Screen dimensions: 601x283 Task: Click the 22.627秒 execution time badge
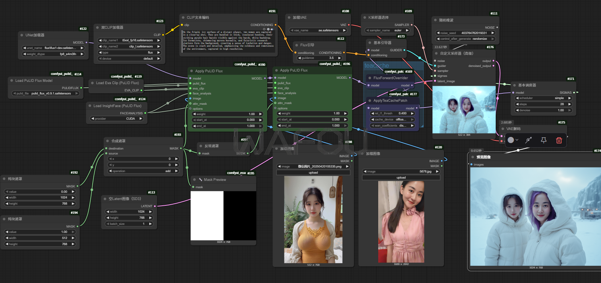[440, 47]
